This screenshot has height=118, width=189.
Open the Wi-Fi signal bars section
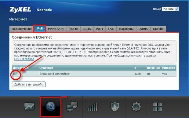click(93, 107)
